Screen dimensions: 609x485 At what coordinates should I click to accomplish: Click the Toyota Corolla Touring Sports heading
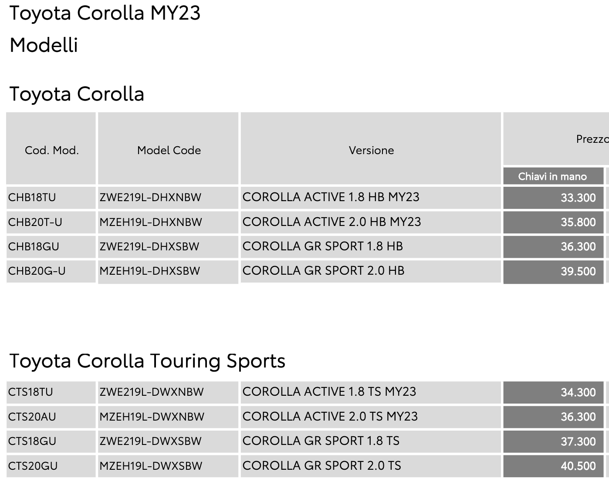(147, 361)
